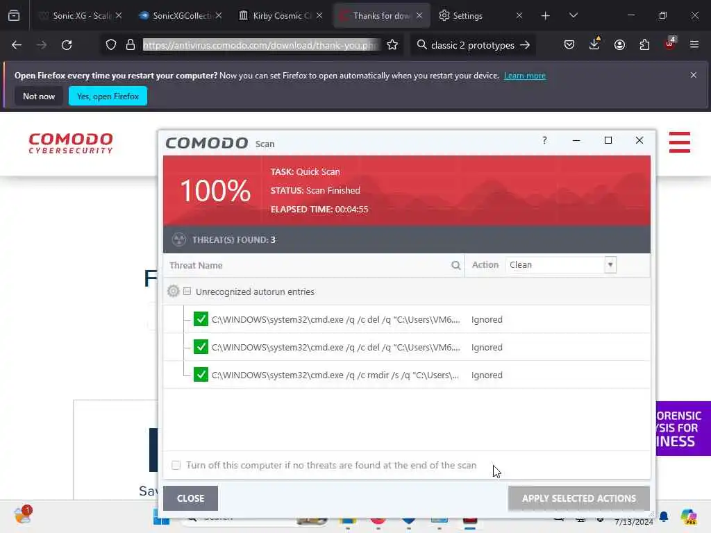Open tracking protection shield icon
The width and height of the screenshot is (711, 533).
pyautogui.click(x=111, y=45)
